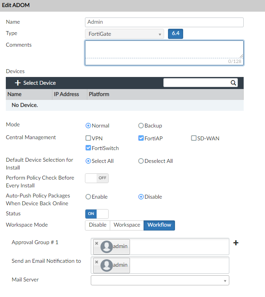Set Workspace Mode to Workspace

click(x=127, y=225)
